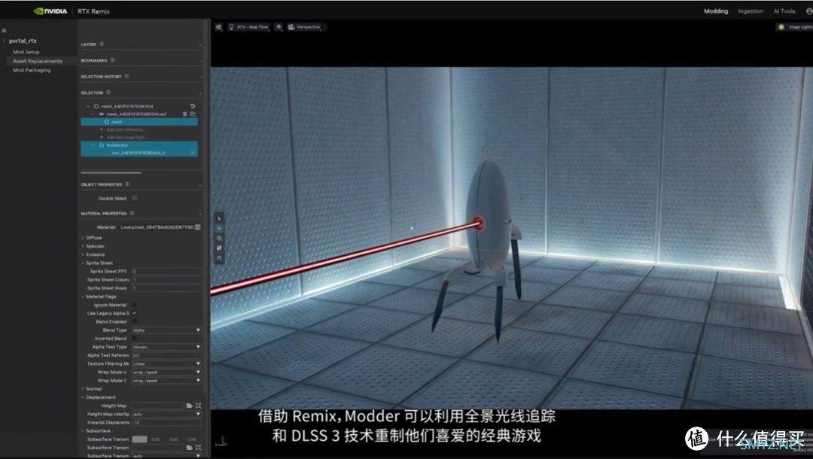813x459 pixels.
Task: Click the info icon next to Selection
Action: (108, 93)
